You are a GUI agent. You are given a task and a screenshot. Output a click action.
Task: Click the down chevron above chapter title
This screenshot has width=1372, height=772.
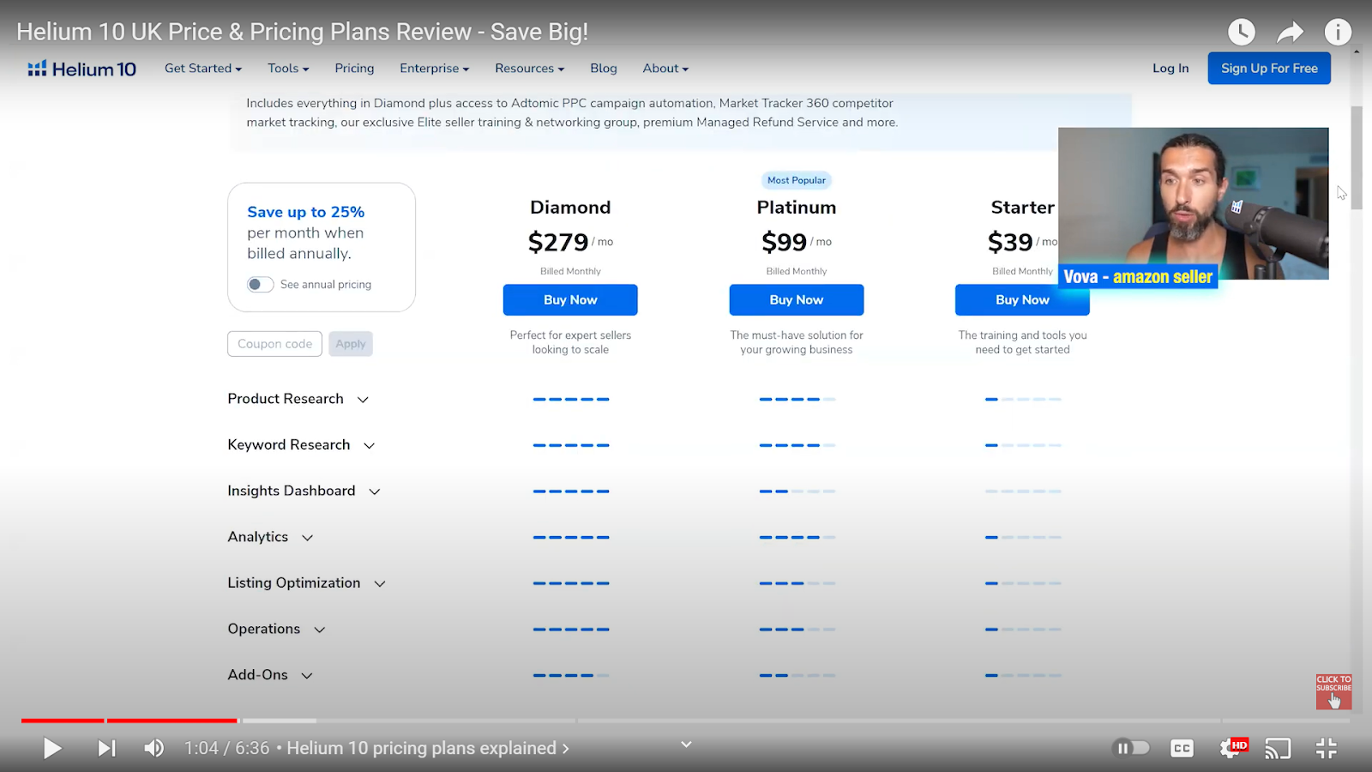(686, 745)
